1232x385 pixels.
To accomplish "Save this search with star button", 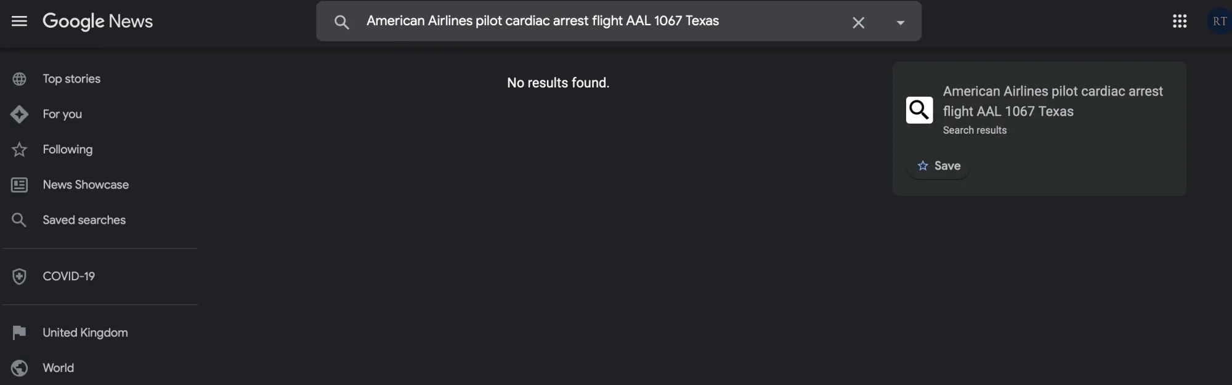I will click(939, 166).
